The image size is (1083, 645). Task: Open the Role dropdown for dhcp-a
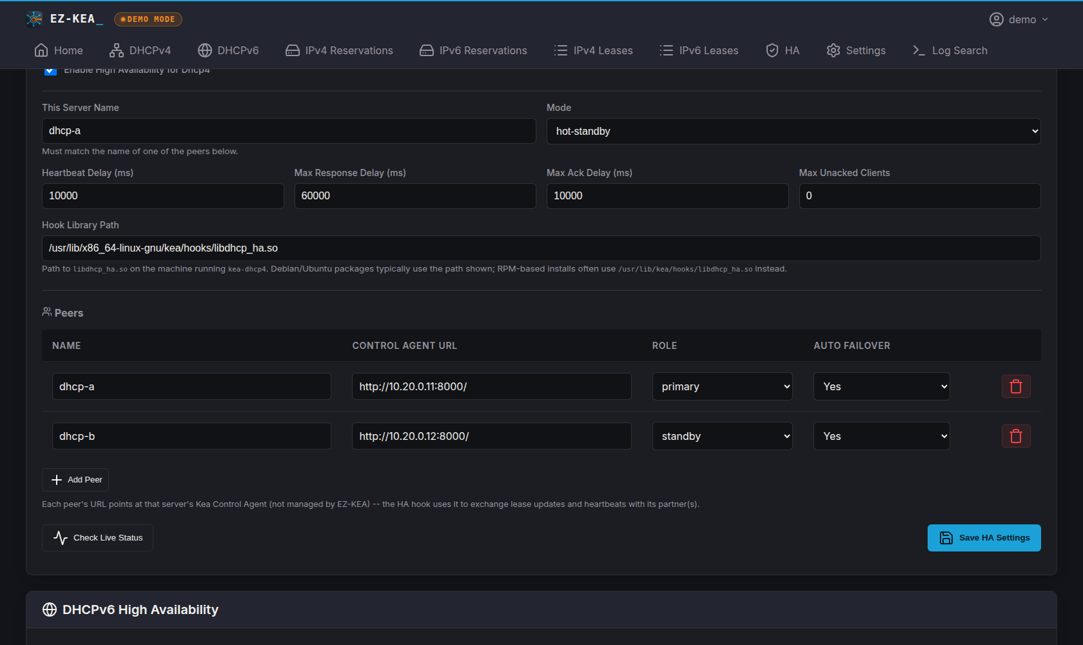[x=722, y=386]
